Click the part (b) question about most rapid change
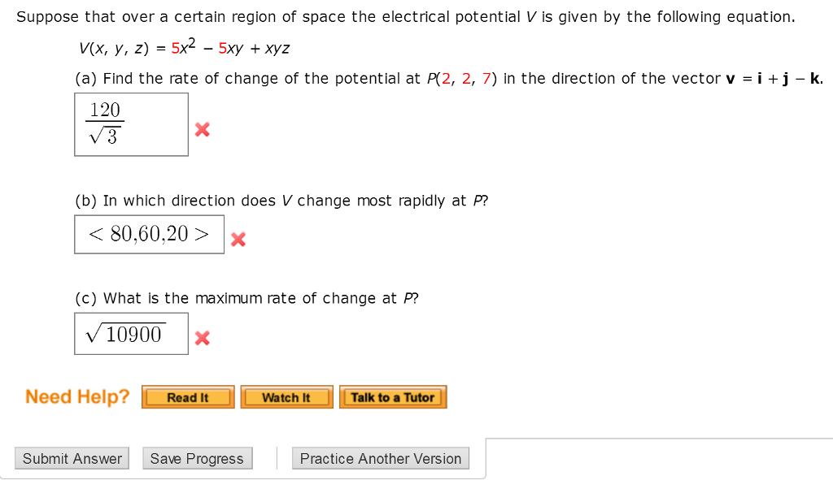This screenshot has height=480, width=833. [x=281, y=201]
